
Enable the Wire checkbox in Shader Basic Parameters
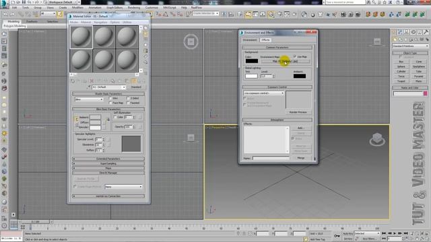point(110,98)
